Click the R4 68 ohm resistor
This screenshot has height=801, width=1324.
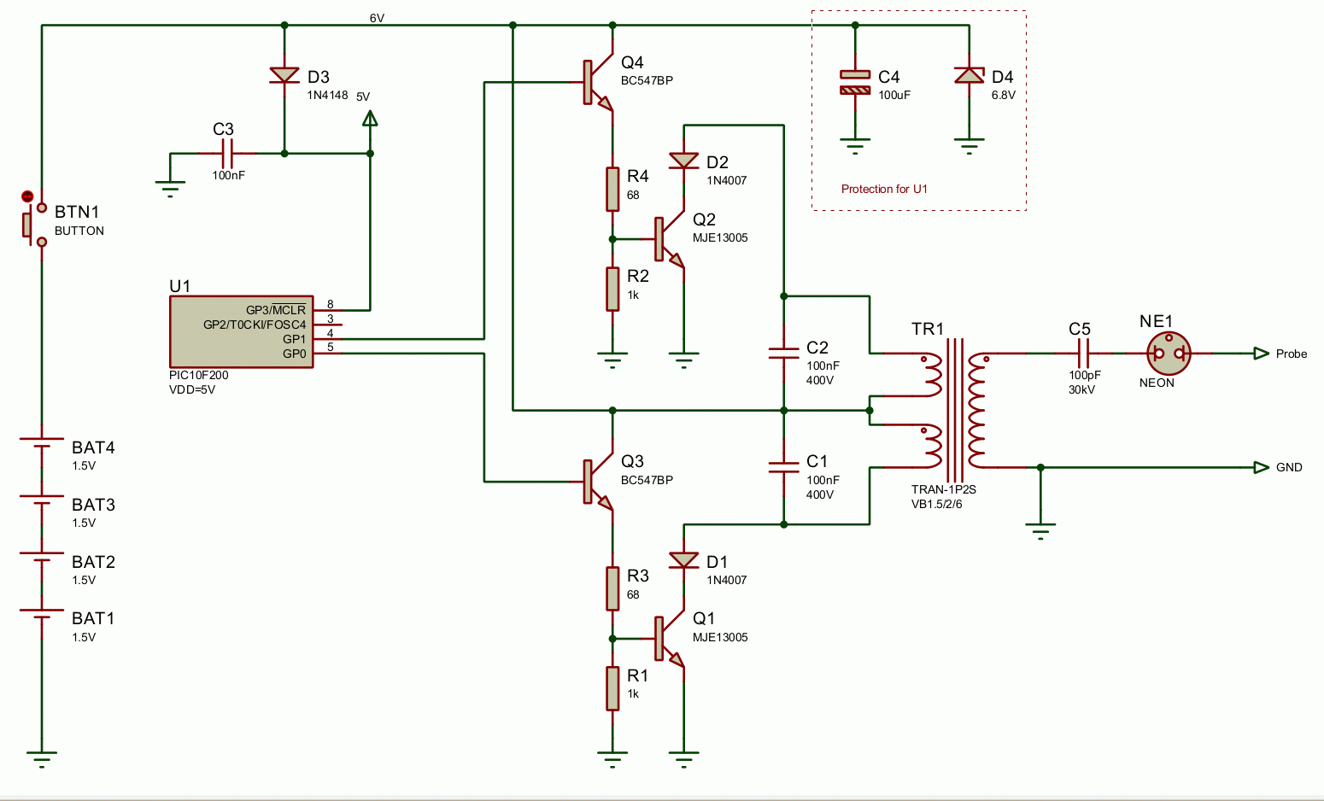612,190
